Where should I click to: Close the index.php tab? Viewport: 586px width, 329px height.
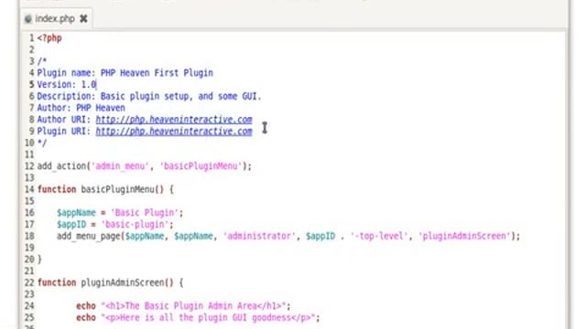pyautogui.click(x=83, y=18)
